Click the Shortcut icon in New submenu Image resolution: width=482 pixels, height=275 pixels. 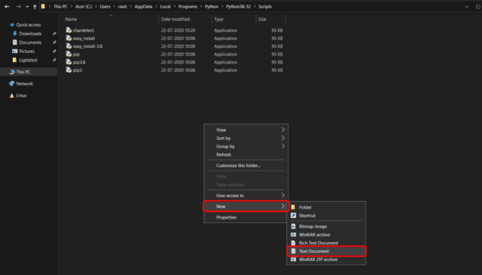(293, 215)
